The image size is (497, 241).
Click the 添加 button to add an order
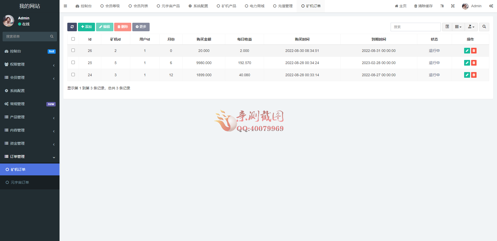point(86,27)
